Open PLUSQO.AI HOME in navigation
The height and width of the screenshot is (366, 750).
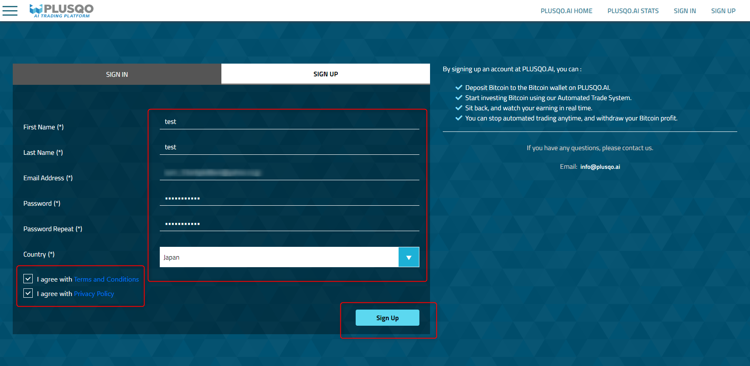pyautogui.click(x=566, y=11)
